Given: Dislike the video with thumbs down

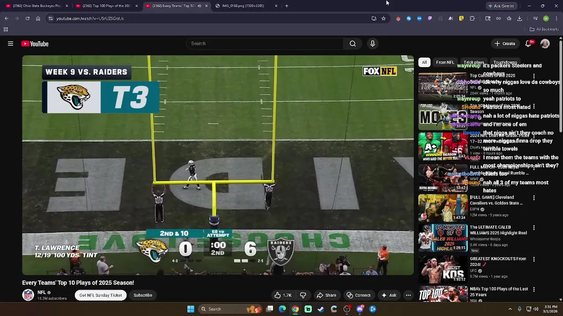Looking at the screenshot, I should pyautogui.click(x=303, y=295).
